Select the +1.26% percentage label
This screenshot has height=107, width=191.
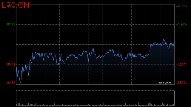coord(181,24)
